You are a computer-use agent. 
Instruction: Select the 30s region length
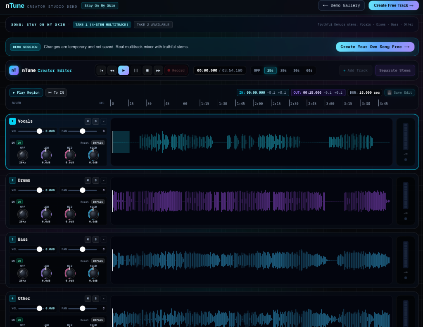coord(296,70)
